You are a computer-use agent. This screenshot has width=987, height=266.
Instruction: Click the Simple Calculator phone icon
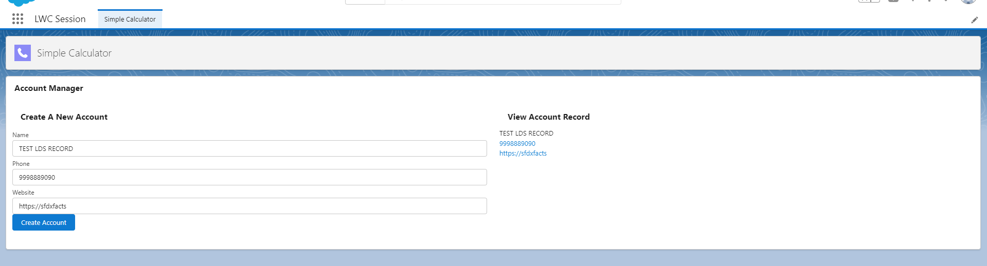click(x=23, y=53)
